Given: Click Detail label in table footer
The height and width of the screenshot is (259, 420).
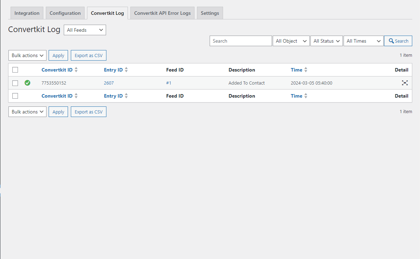Looking at the screenshot, I should coord(402,96).
